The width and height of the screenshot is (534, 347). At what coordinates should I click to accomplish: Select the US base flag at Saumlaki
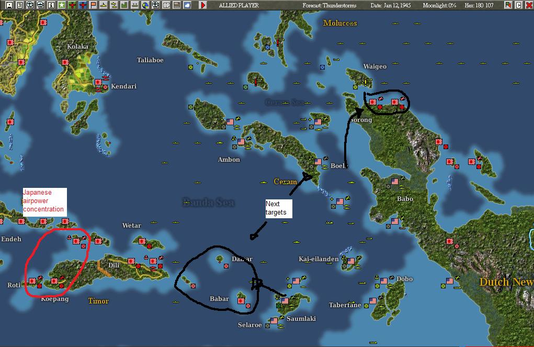click(x=285, y=300)
